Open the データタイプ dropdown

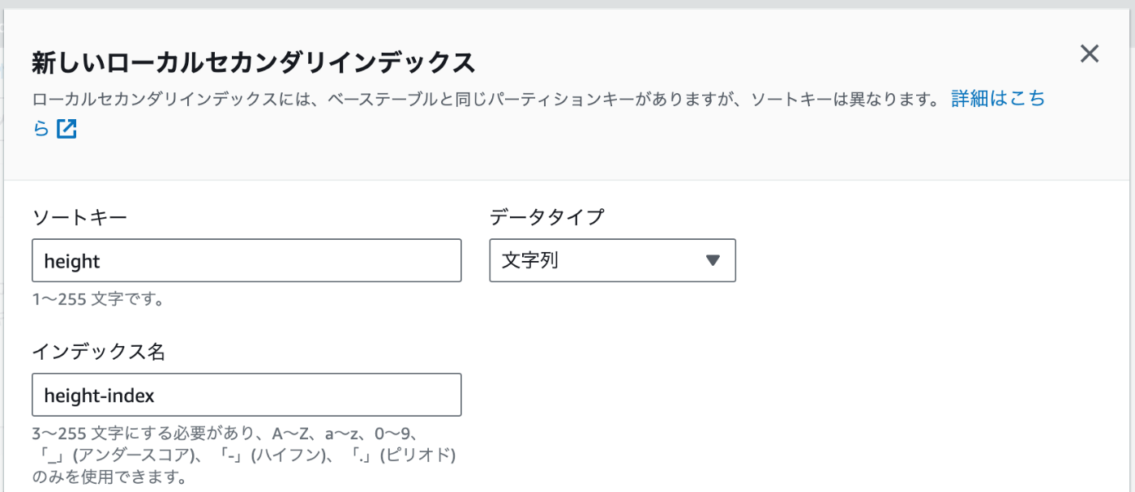click(x=612, y=260)
